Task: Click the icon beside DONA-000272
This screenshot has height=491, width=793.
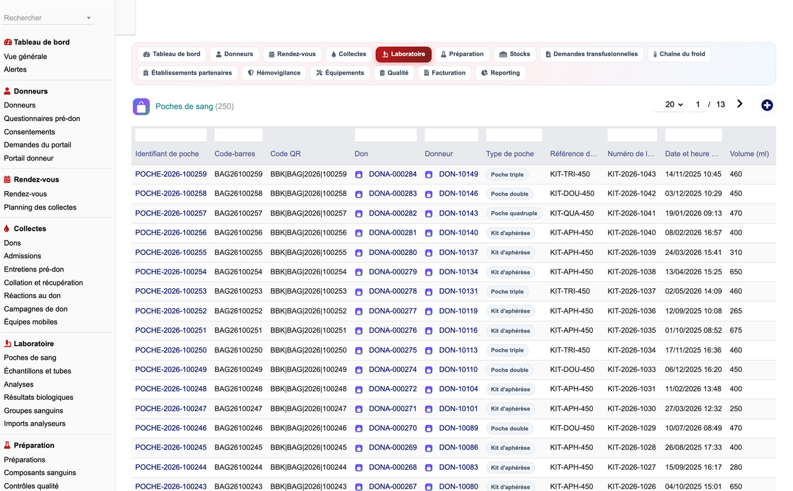Action: click(359, 389)
